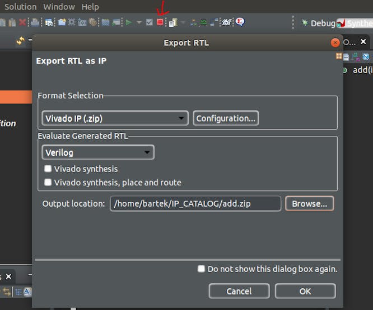Click the green wave viewer icon
This screenshot has width=373, height=310.
(x=203, y=22)
